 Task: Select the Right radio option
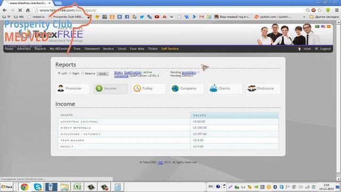pyautogui.click(x=70, y=74)
